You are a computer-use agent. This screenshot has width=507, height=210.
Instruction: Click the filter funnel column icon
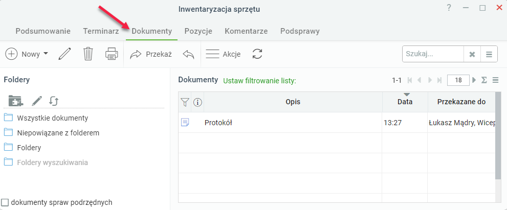coord(185,102)
